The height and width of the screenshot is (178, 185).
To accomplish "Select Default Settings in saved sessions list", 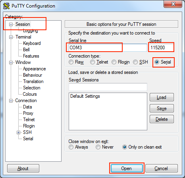I will click(85, 96).
